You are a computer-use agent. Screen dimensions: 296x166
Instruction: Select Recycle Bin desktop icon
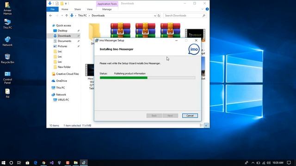click(7, 59)
